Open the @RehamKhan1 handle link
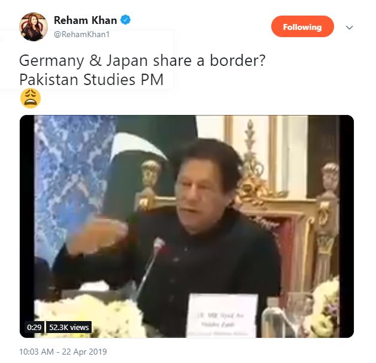The width and height of the screenshot is (376, 363). click(82, 34)
